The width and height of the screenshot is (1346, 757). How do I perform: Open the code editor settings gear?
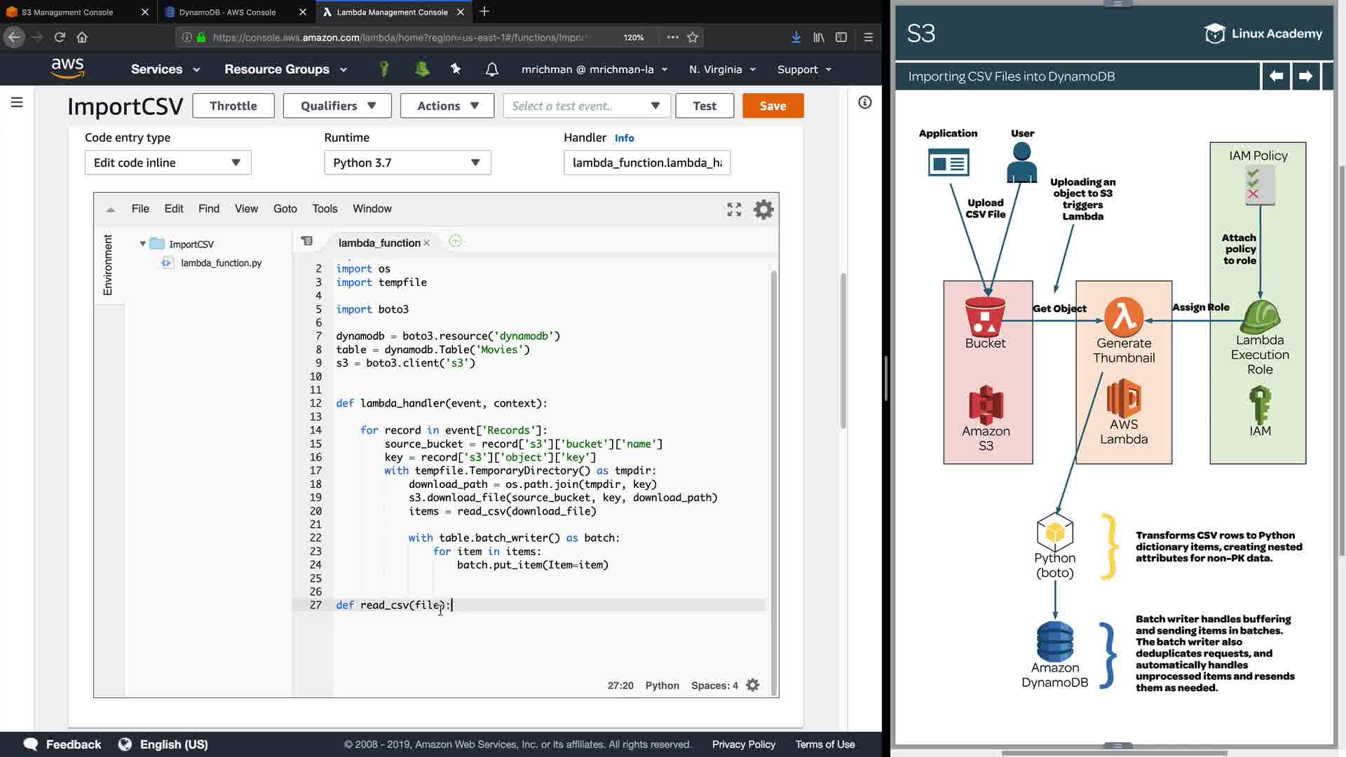pos(763,209)
